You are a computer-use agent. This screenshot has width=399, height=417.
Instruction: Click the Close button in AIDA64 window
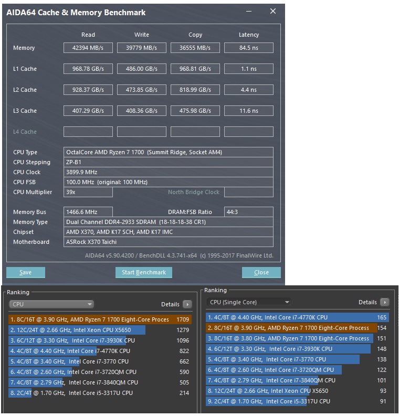coord(261,272)
